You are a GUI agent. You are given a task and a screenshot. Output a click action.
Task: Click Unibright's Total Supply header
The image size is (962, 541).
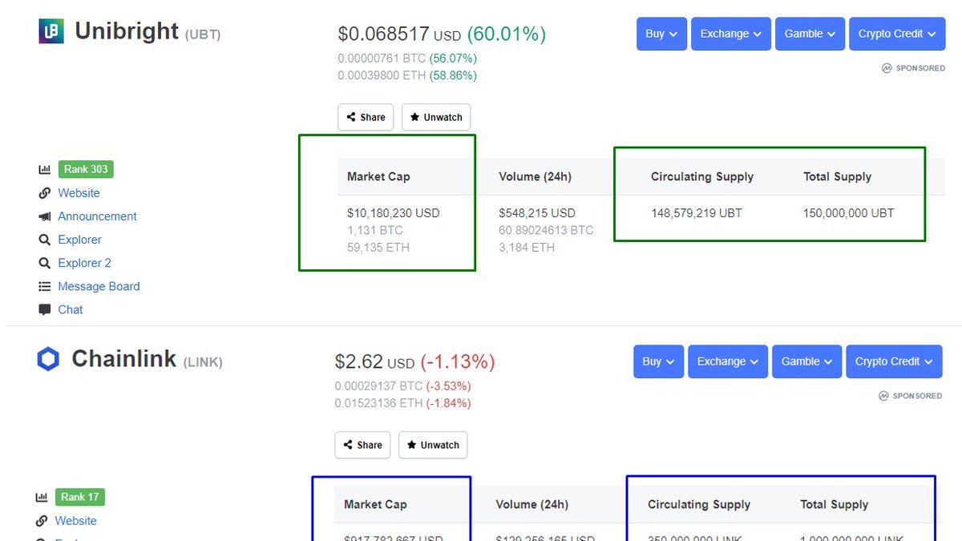click(x=837, y=176)
